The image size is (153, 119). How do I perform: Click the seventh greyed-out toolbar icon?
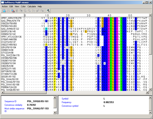30,11
